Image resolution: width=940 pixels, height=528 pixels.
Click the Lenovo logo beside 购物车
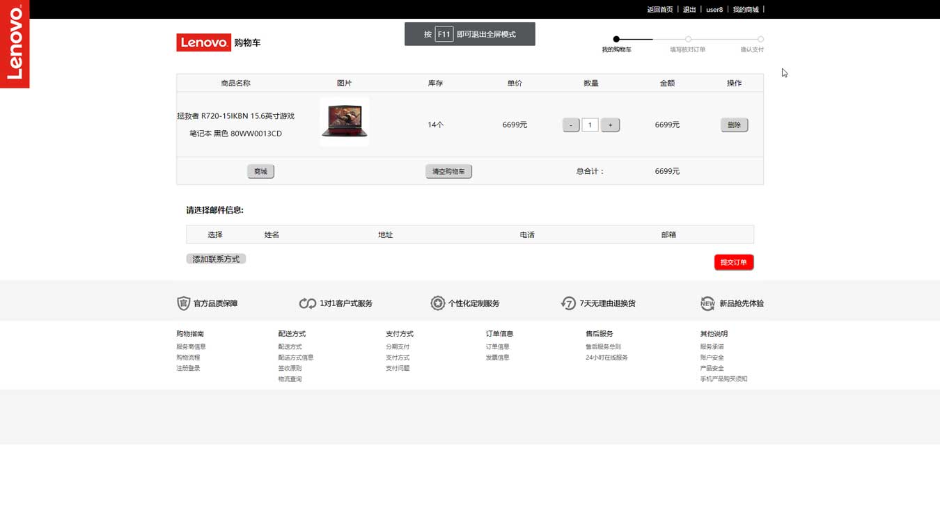[x=203, y=42]
